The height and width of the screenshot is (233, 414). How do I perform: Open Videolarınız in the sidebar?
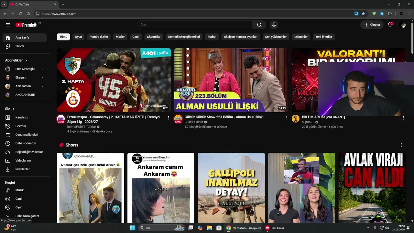point(25,161)
